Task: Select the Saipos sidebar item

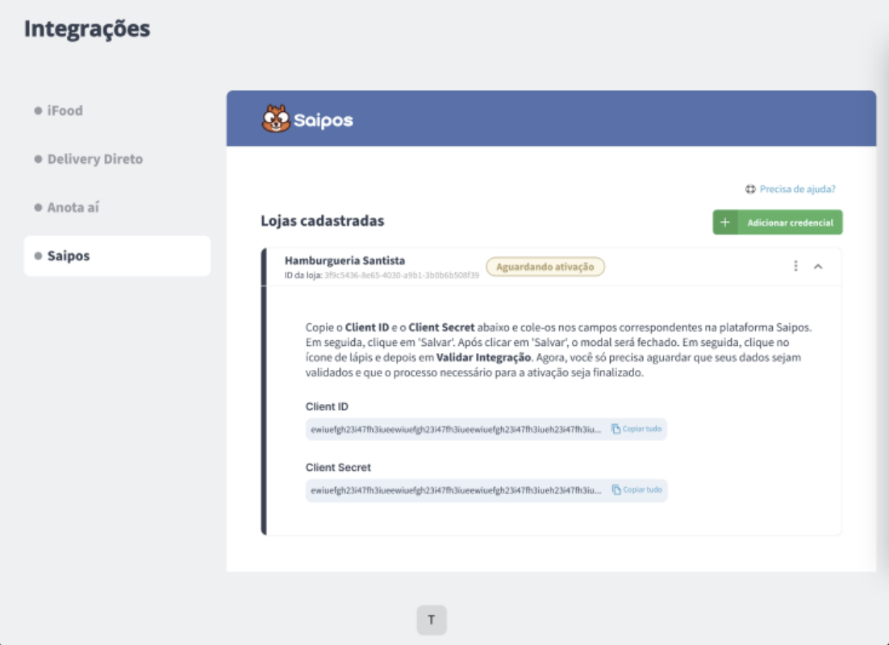Action: pos(117,256)
